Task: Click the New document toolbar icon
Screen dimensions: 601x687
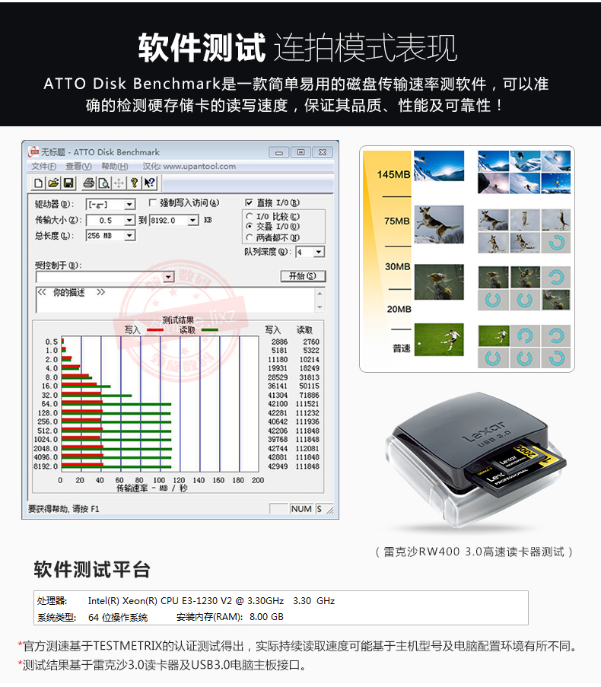Action: [38, 183]
